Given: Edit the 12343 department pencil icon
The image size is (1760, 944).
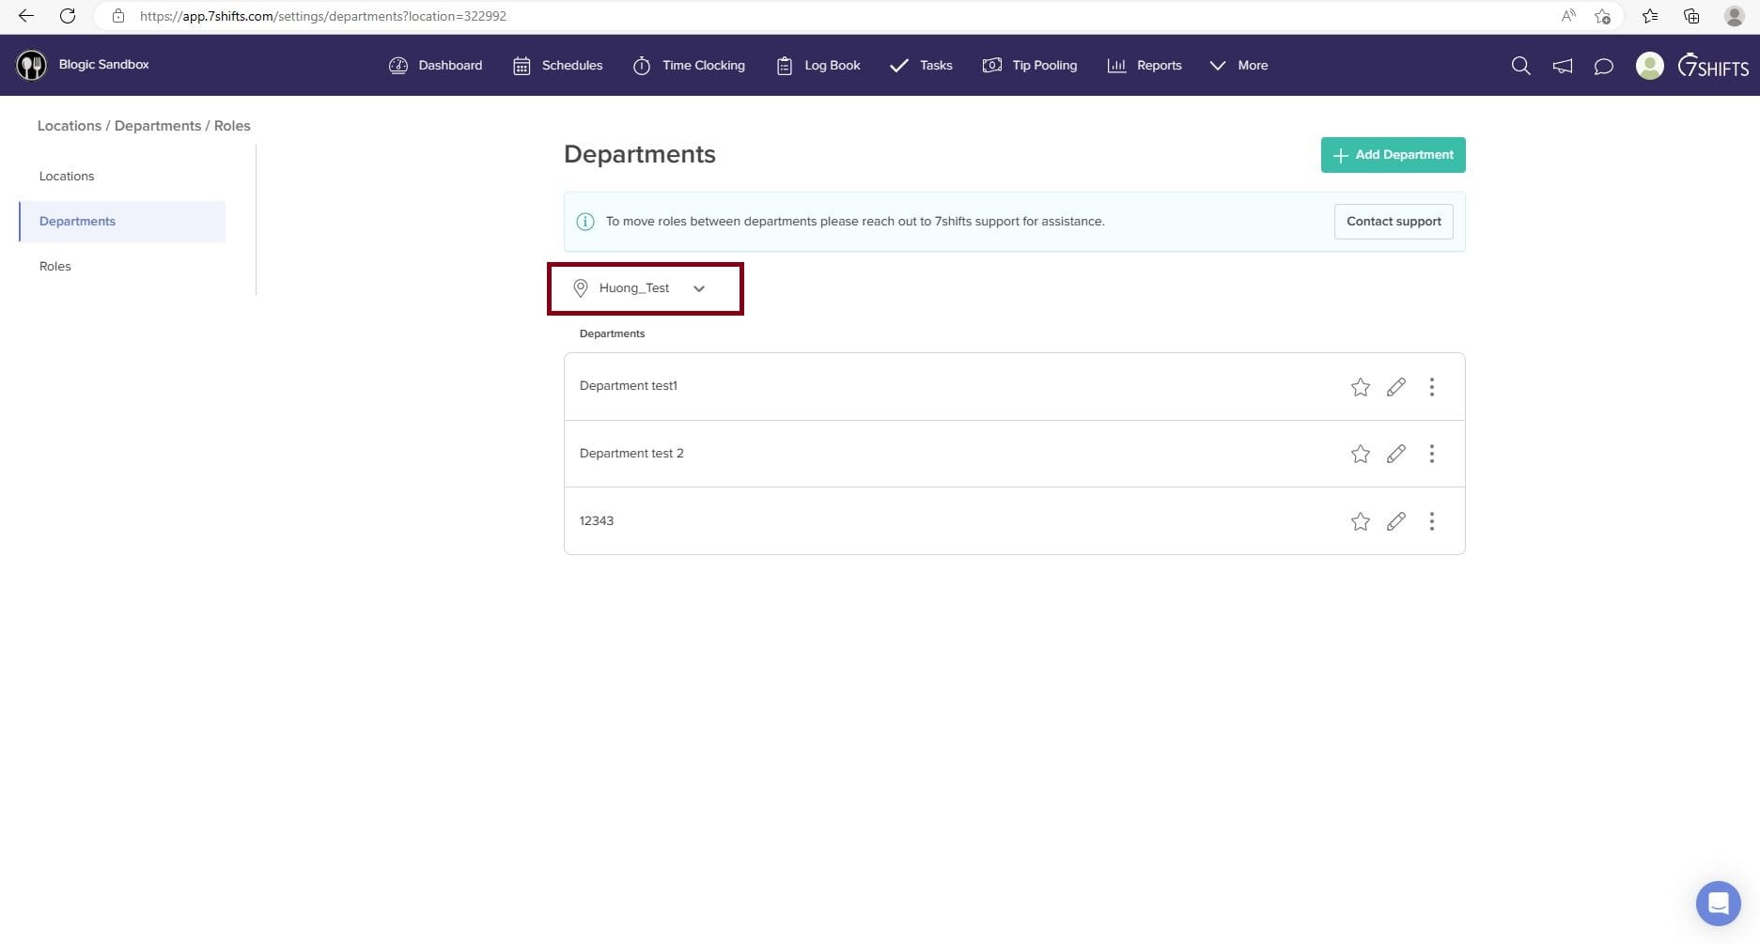Looking at the screenshot, I should click(1395, 521).
